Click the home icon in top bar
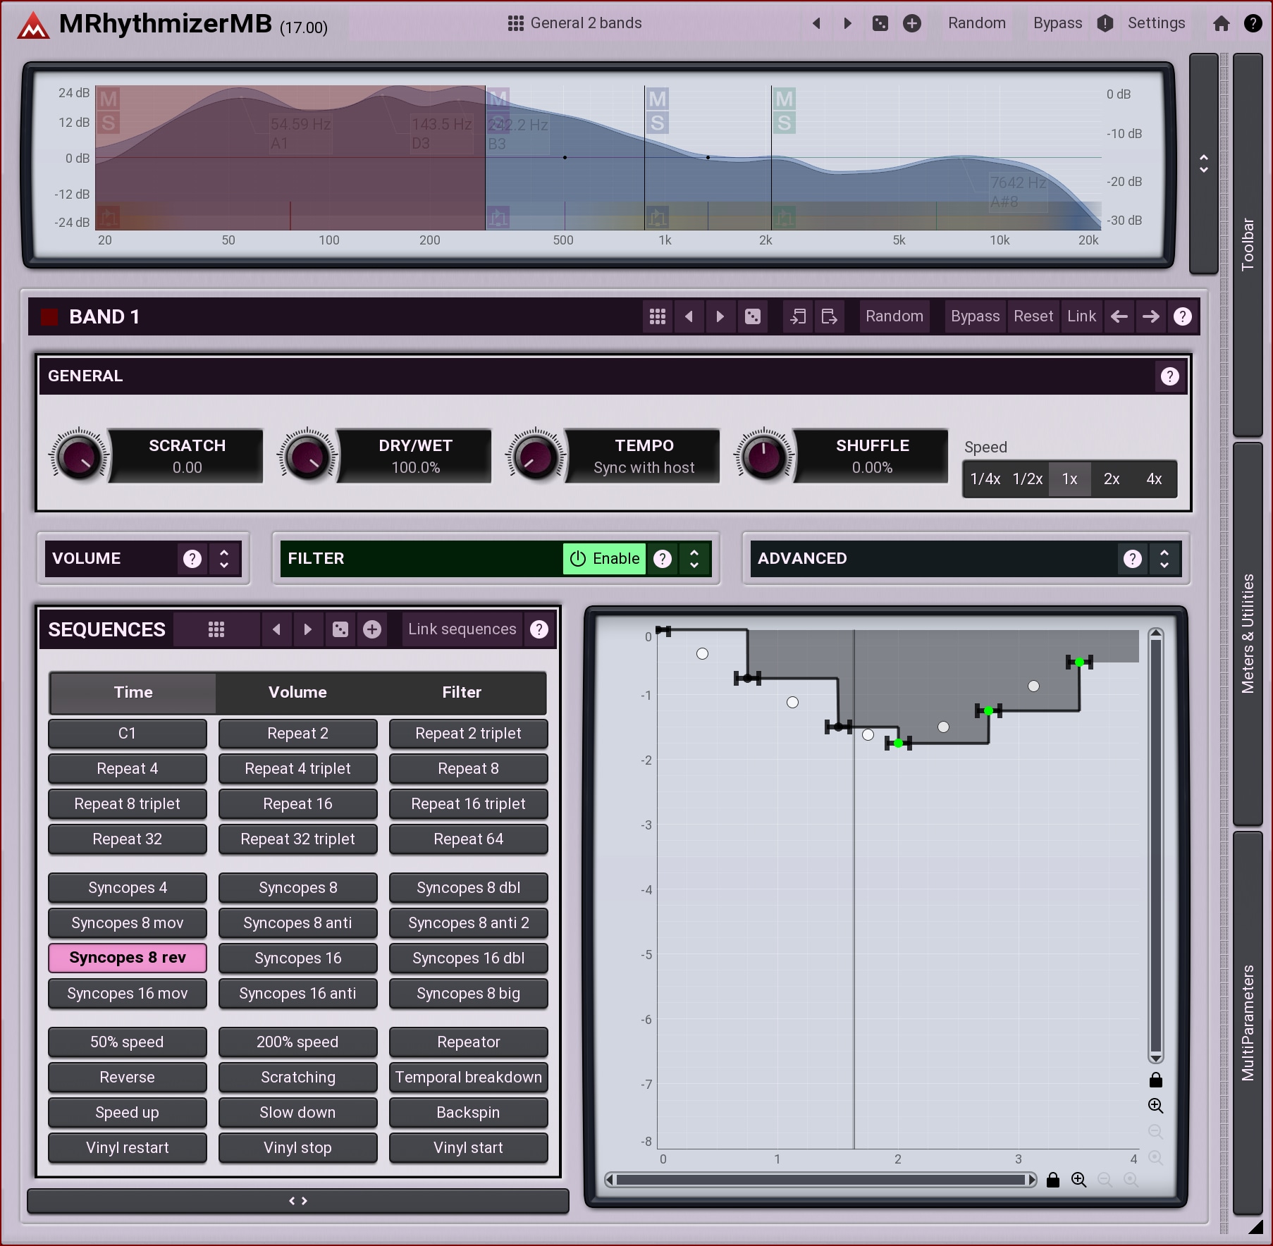The width and height of the screenshot is (1273, 1246). (1222, 23)
